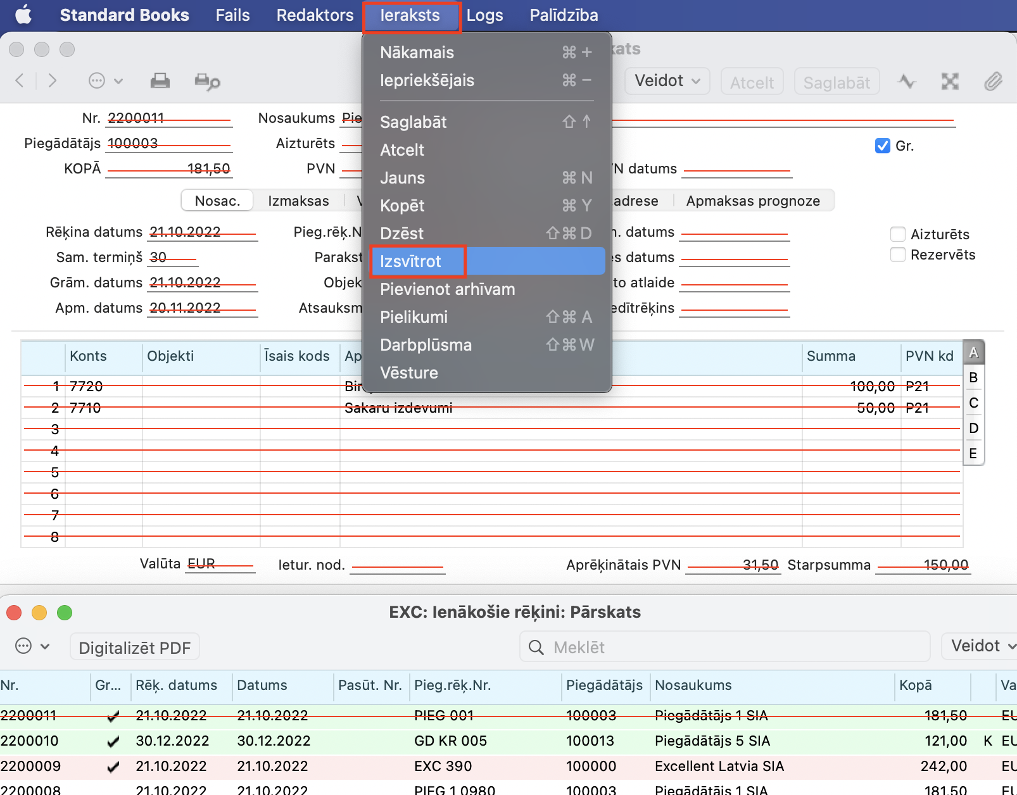1017x795 pixels.
Task: Go to previous record arrow
Action: pyautogui.click(x=20, y=81)
